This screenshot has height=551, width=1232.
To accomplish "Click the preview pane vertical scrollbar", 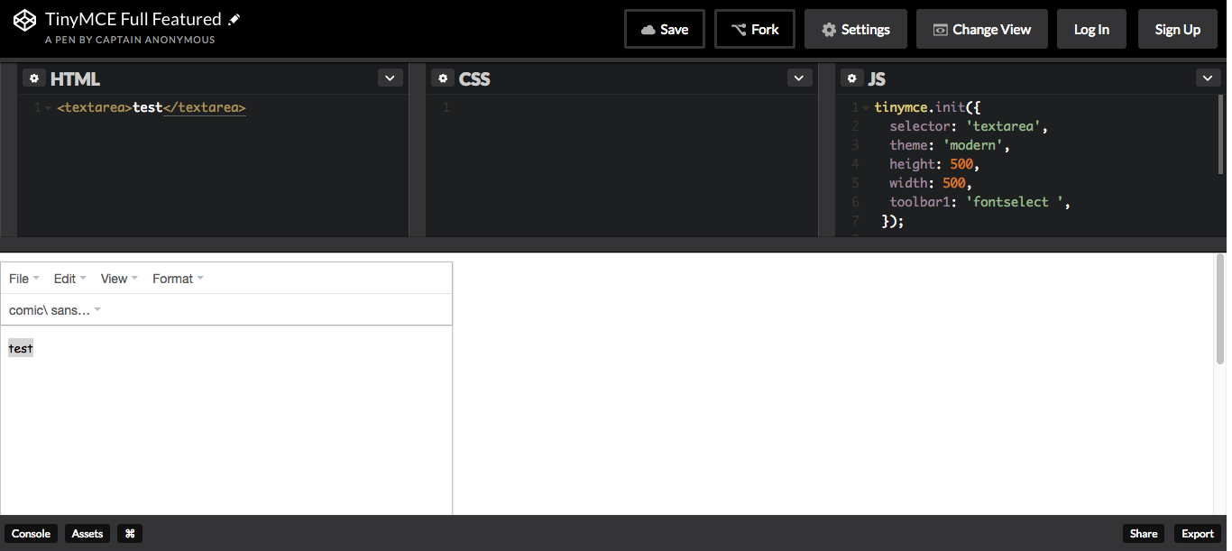I will (x=1220, y=309).
